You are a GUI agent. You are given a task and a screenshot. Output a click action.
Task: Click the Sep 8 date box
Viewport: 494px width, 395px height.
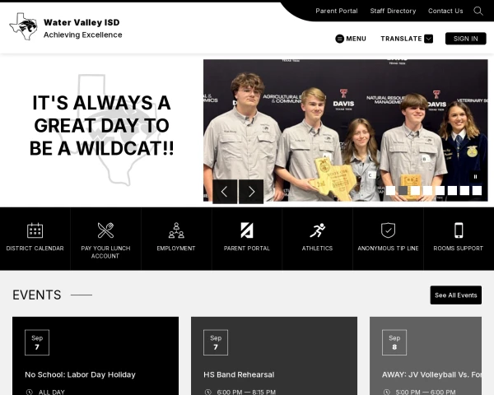(x=394, y=342)
